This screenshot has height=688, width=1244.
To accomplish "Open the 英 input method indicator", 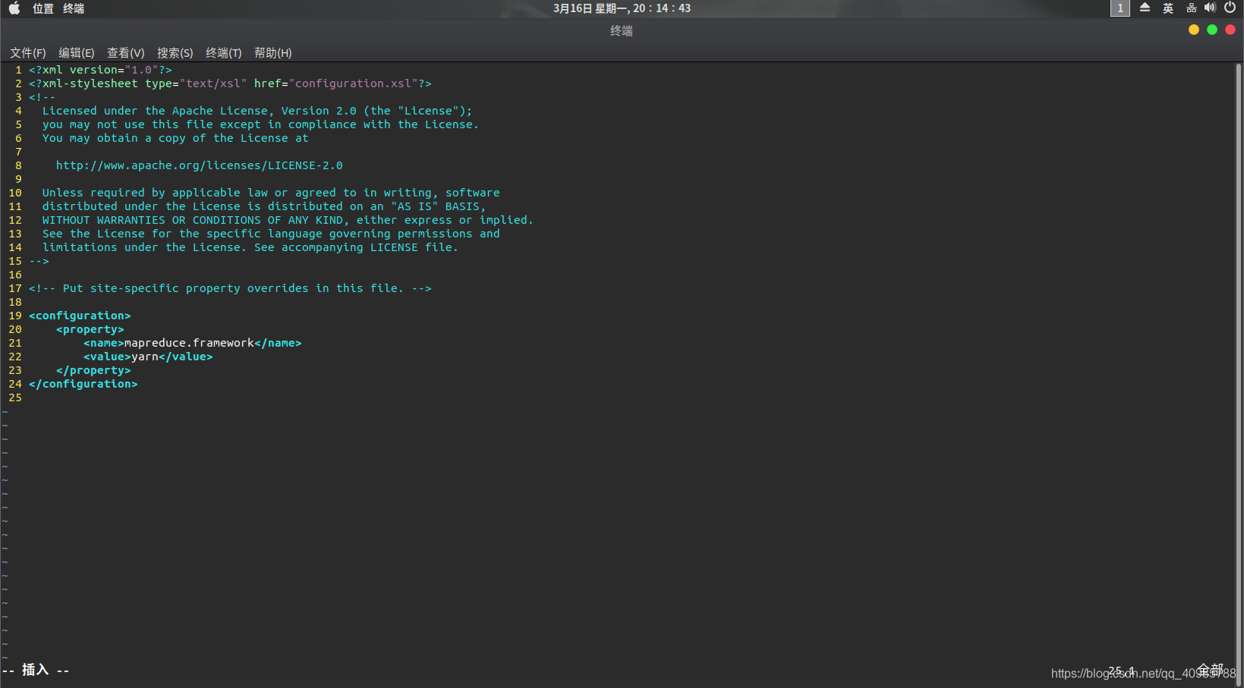I will pyautogui.click(x=1168, y=8).
